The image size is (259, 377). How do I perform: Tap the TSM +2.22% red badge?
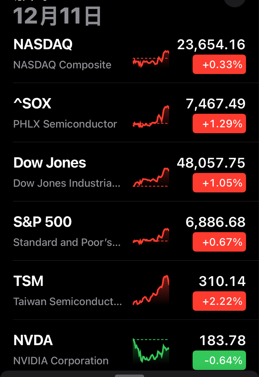[219, 301]
